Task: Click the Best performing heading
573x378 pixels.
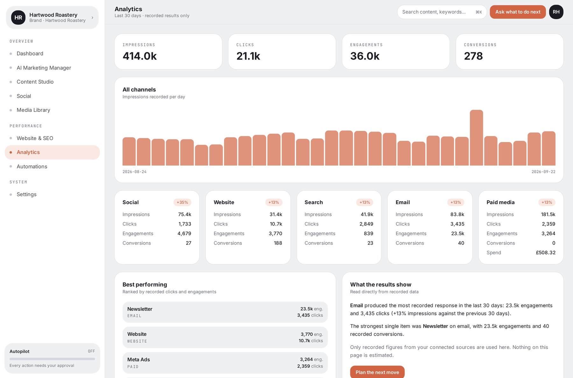Action: [145, 284]
